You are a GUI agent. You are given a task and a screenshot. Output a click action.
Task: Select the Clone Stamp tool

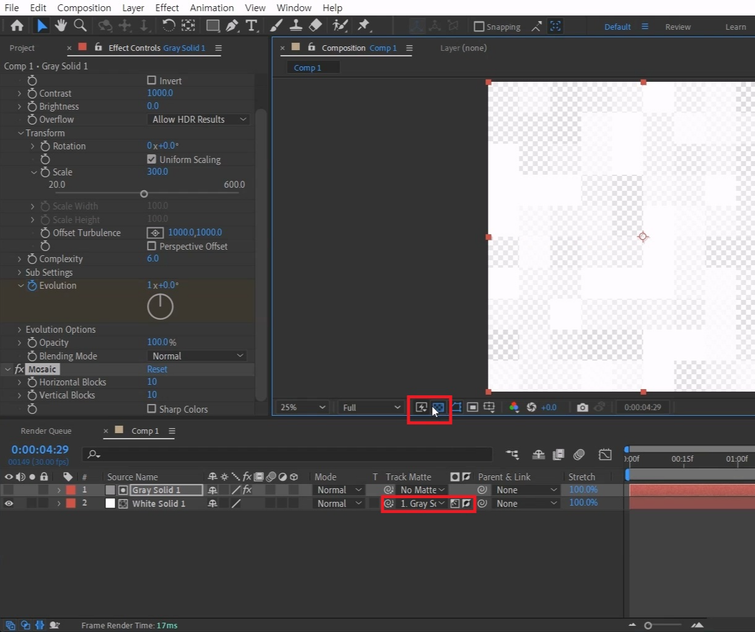[296, 25]
